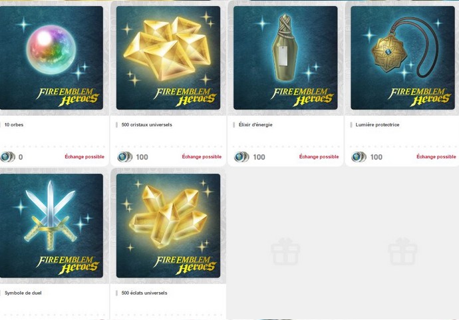Click the 'Lumière protectrice' title text
This screenshot has height=320, width=459.
(x=377, y=124)
